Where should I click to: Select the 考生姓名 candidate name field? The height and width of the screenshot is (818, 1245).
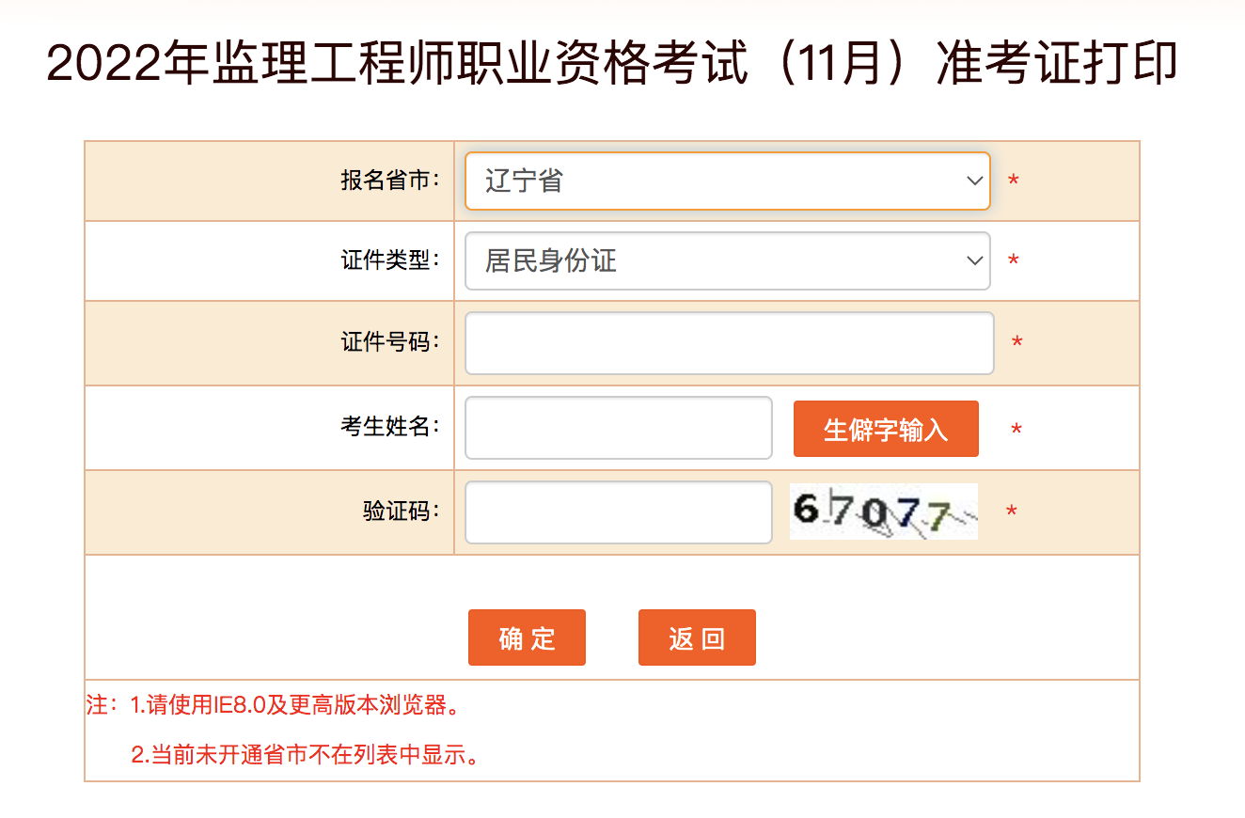(x=618, y=428)
